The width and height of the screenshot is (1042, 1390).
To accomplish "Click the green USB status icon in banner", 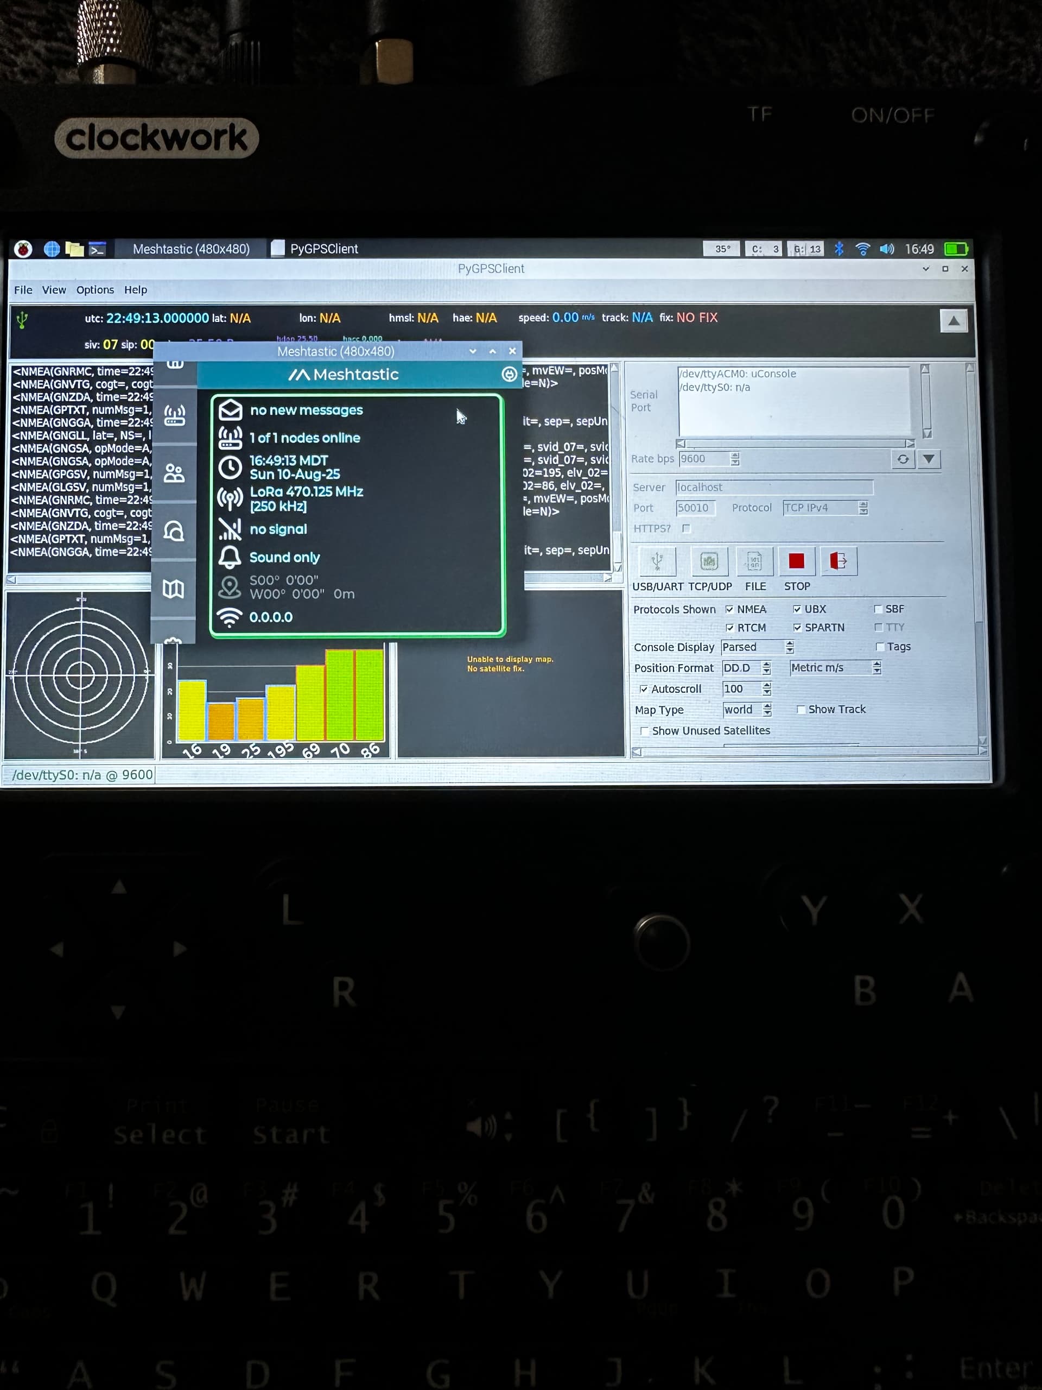I will click(x=22, y=320).
